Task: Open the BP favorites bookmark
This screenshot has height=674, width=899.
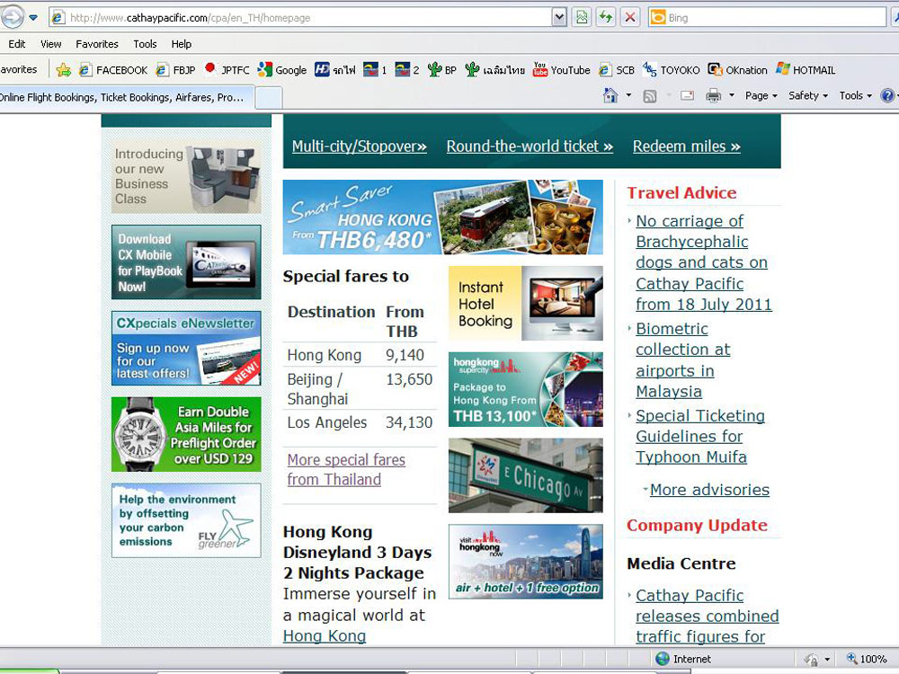Action: point(442,70)
